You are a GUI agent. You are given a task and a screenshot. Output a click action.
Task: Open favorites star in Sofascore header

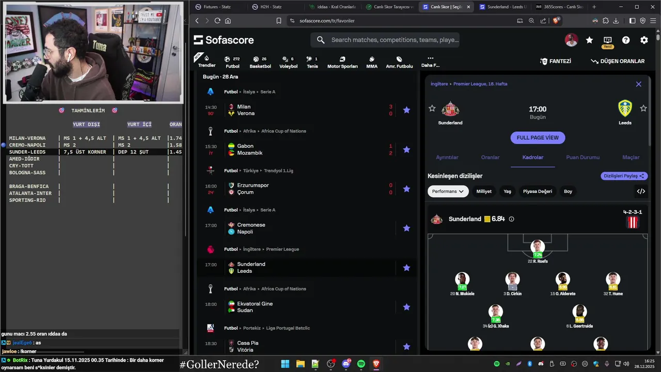(589, 40)
